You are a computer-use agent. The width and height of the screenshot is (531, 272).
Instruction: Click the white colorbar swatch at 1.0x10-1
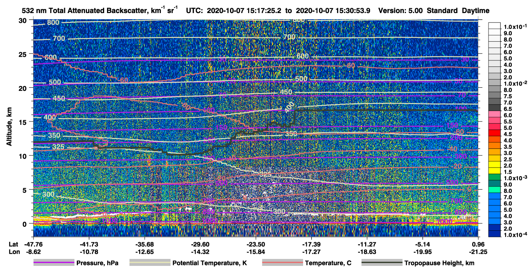pyautogui.click(x=495, y=25)
